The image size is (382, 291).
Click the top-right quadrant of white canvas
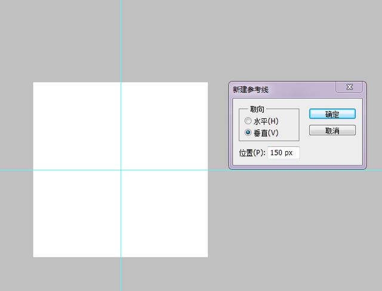click(x=164, y=125)
